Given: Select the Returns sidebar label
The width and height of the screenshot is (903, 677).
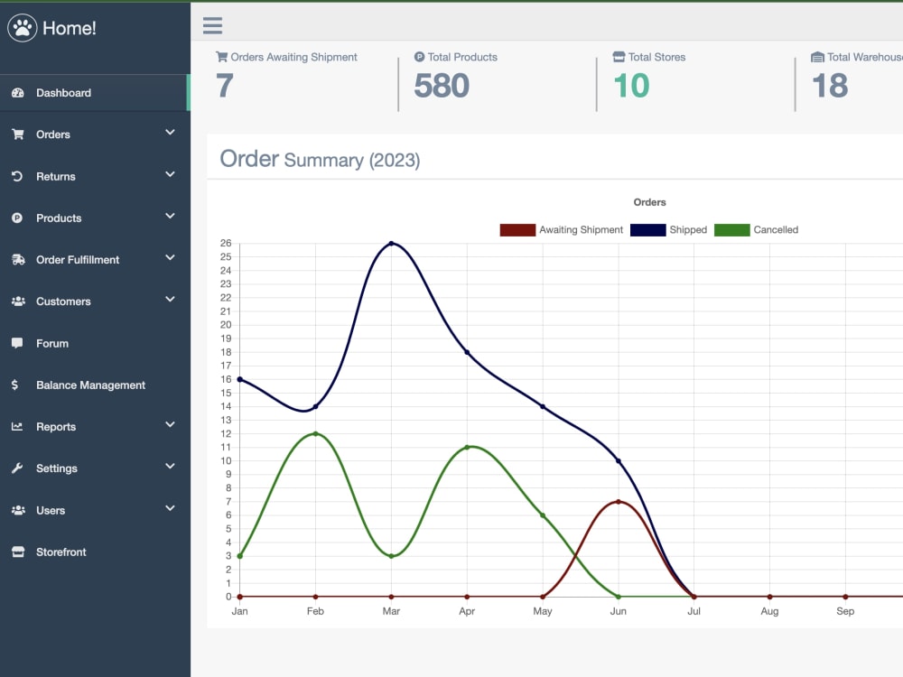Looking at the screenshot, I should pyautogui.click(x=56, y=177).
